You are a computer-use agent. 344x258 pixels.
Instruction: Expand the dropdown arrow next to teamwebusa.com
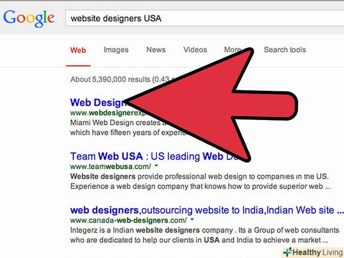point(156,166)
